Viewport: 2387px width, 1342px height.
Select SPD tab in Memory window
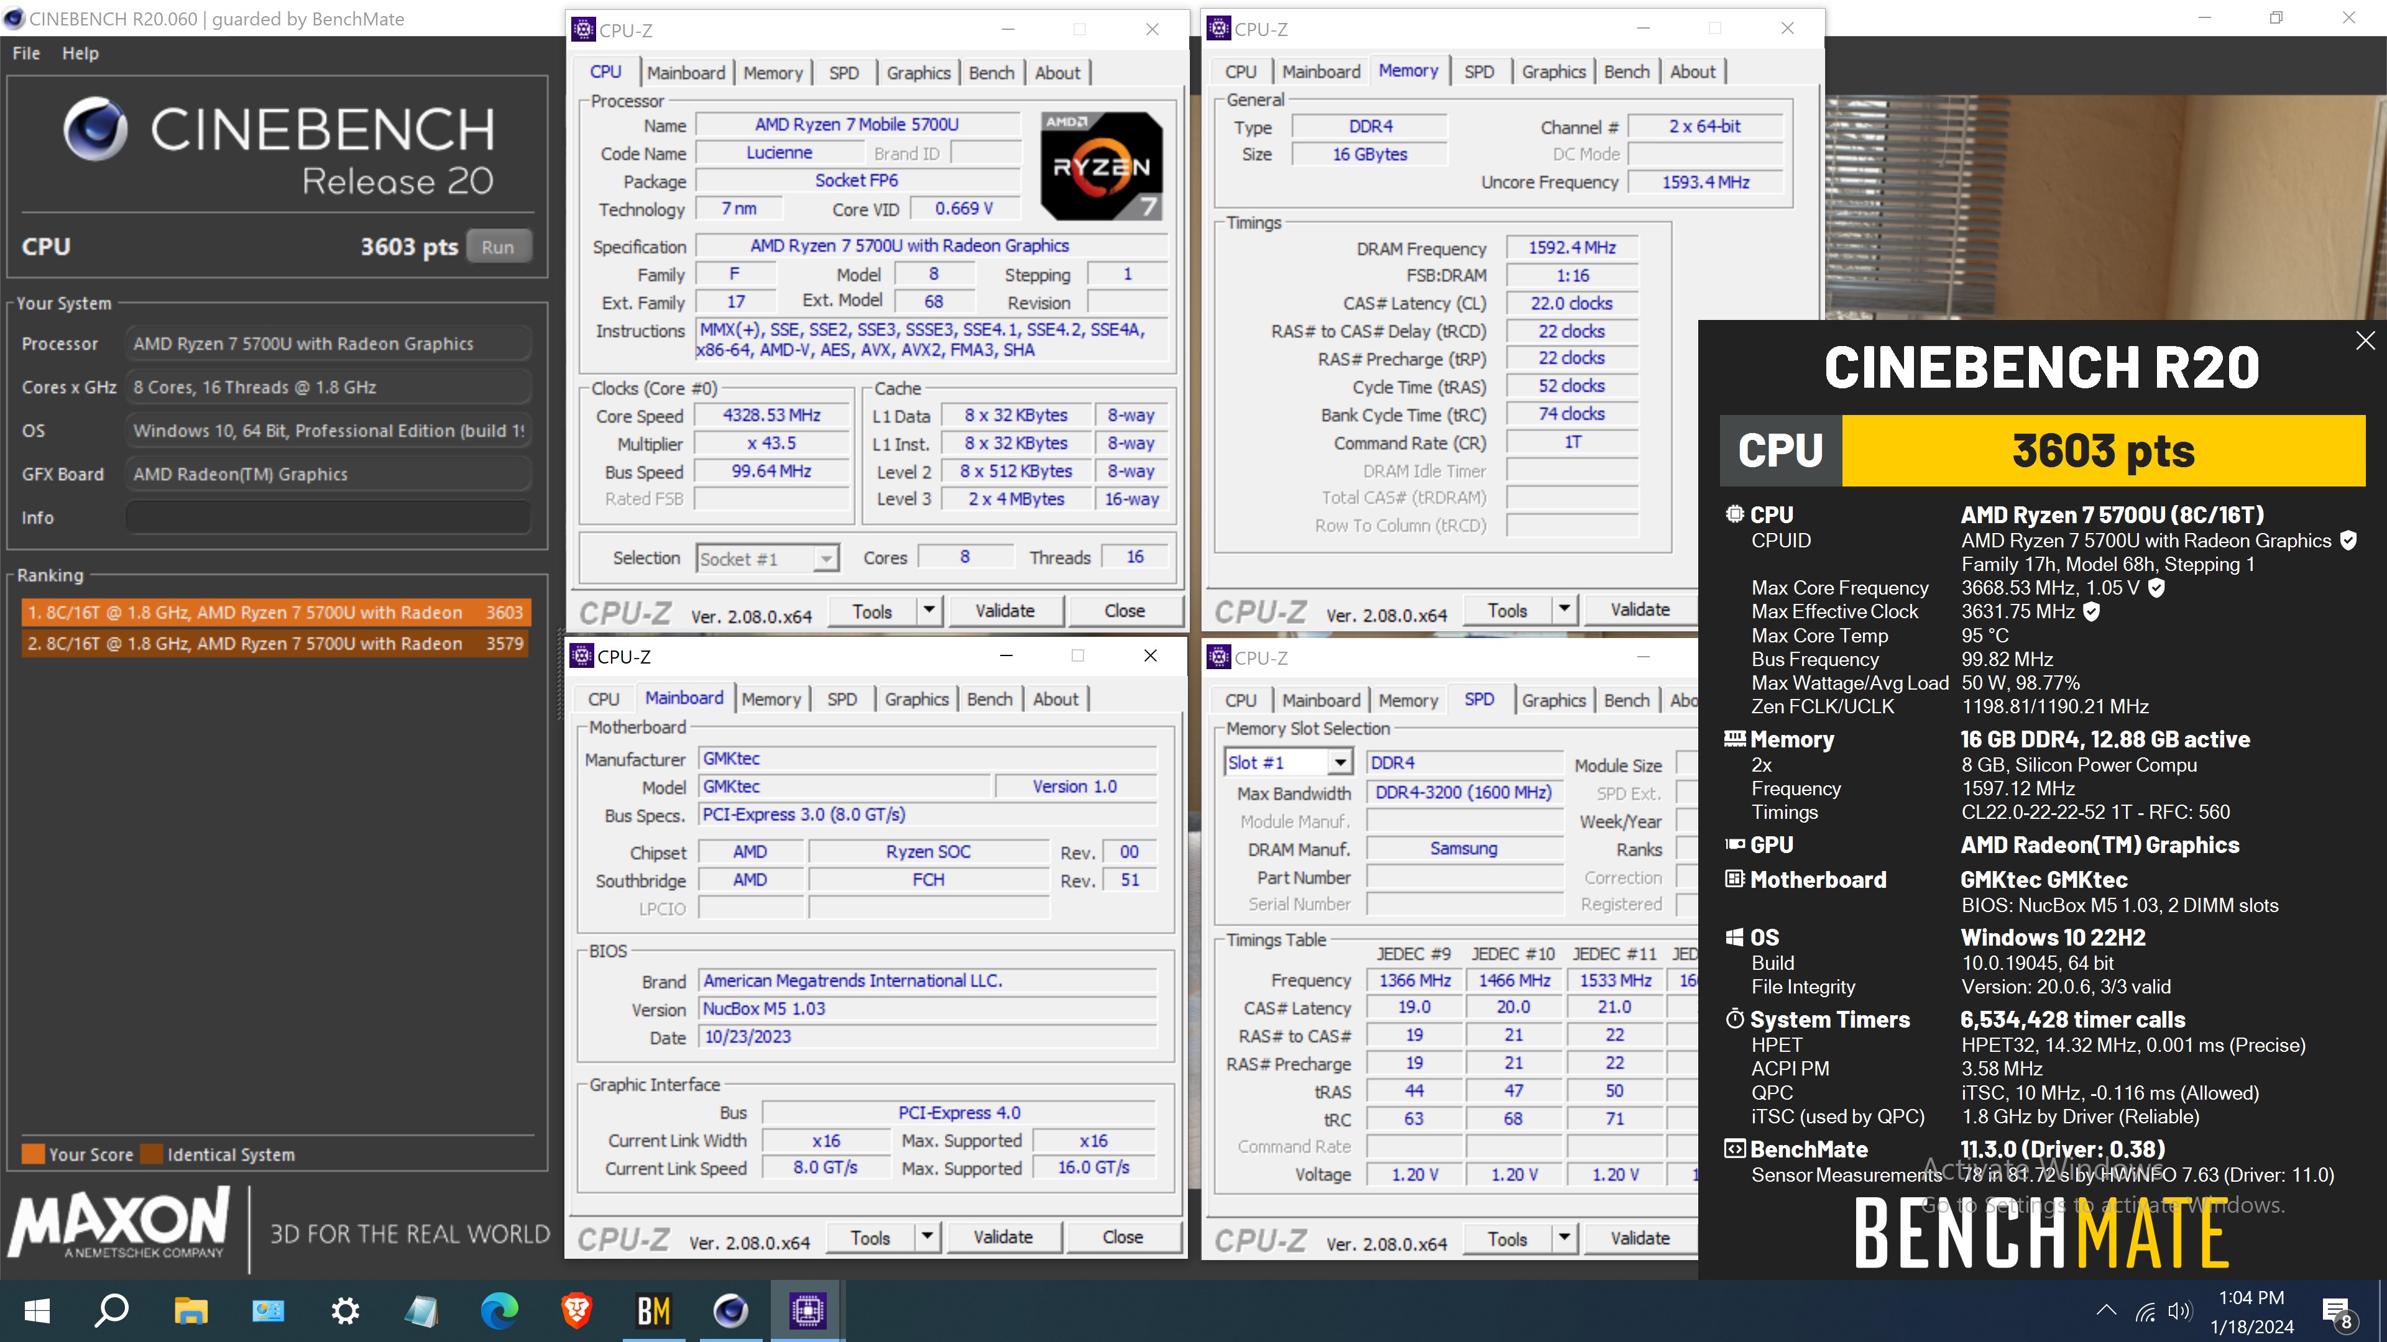click(1479, 71)
